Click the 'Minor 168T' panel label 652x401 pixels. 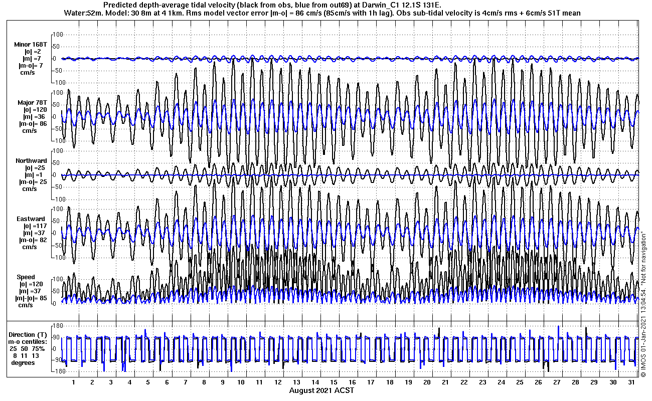pos(30,45)
